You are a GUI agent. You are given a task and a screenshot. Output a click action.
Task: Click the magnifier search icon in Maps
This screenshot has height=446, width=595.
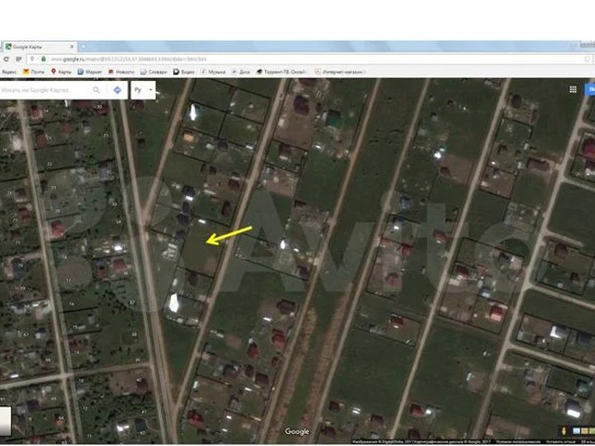[x=97, y=90]
